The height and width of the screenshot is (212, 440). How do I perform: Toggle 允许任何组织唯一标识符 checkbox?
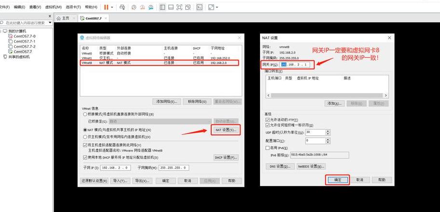(x=267, y=125)
